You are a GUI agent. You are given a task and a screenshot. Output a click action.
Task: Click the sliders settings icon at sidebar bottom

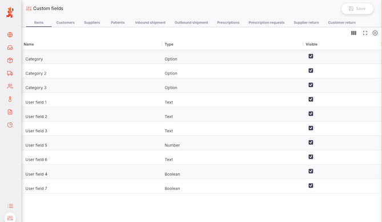10,218
